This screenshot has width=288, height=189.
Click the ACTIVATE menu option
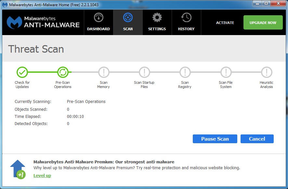[x=225, y=23]
